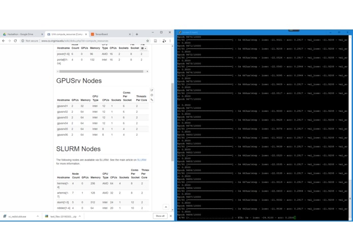This screenshot has height=251, width=353.
Task: Click the panda extension icon in toolbar
Action: [164, 41]
